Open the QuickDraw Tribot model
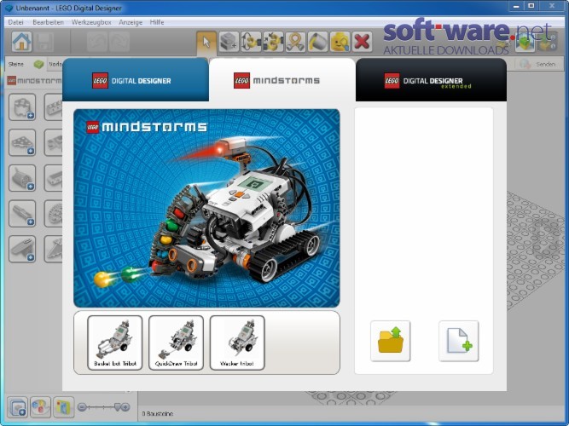 pyautogui.click(x=176, y=343)
